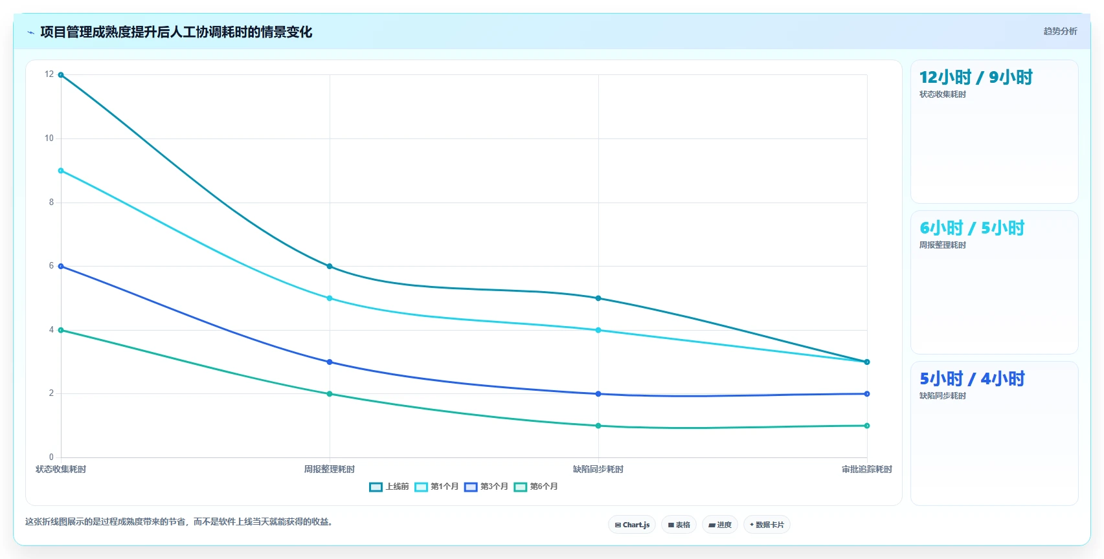Click the 第3个月 legend label
1104x559 pixels.
(x=494, y=487)
